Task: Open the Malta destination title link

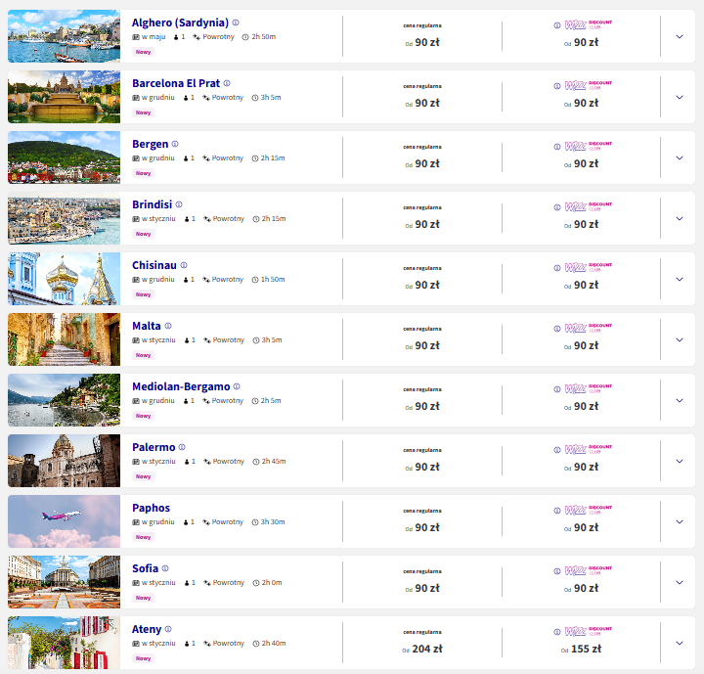Action: point(147,326)
